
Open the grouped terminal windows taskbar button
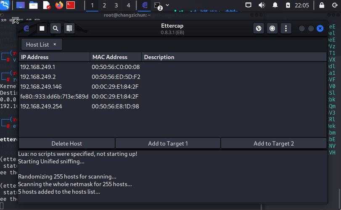pyautogui.click(x=158, y=5)
